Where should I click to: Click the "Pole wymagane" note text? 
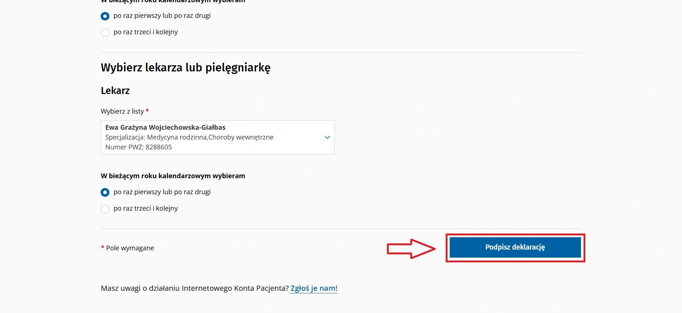tap(130, 248)
